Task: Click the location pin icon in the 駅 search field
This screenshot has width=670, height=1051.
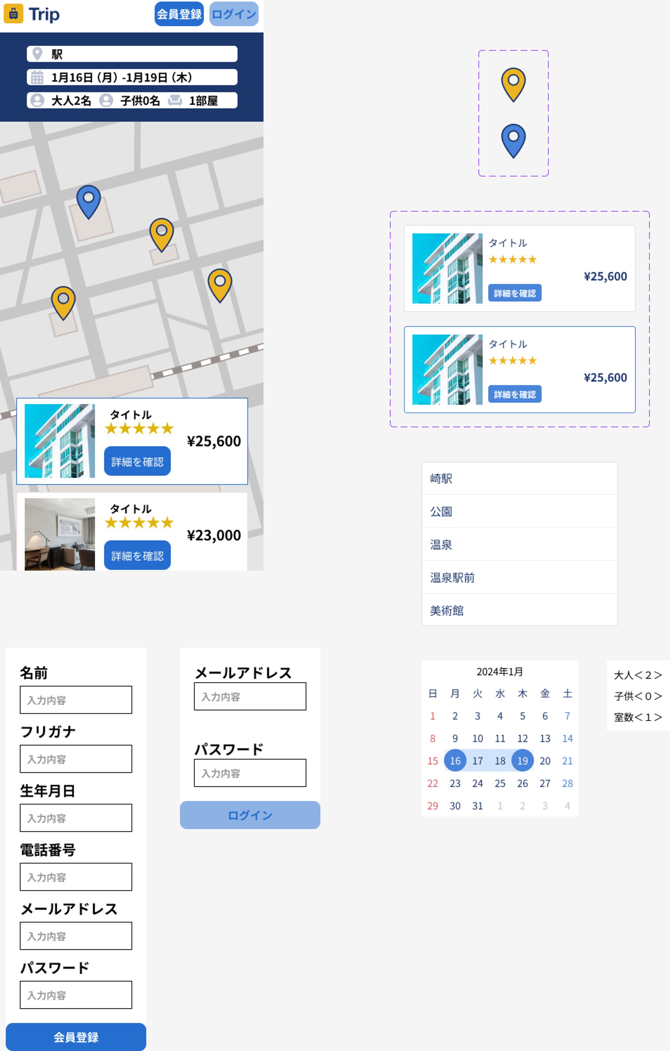Action: pos(37,54)
